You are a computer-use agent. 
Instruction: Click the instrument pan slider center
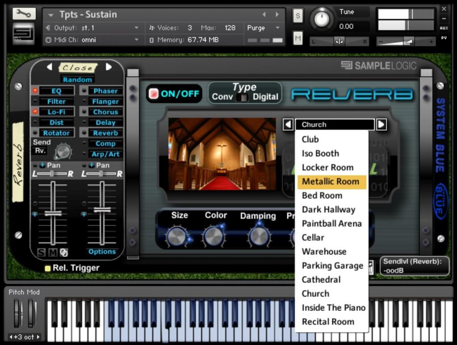click(x=339, y=42)
